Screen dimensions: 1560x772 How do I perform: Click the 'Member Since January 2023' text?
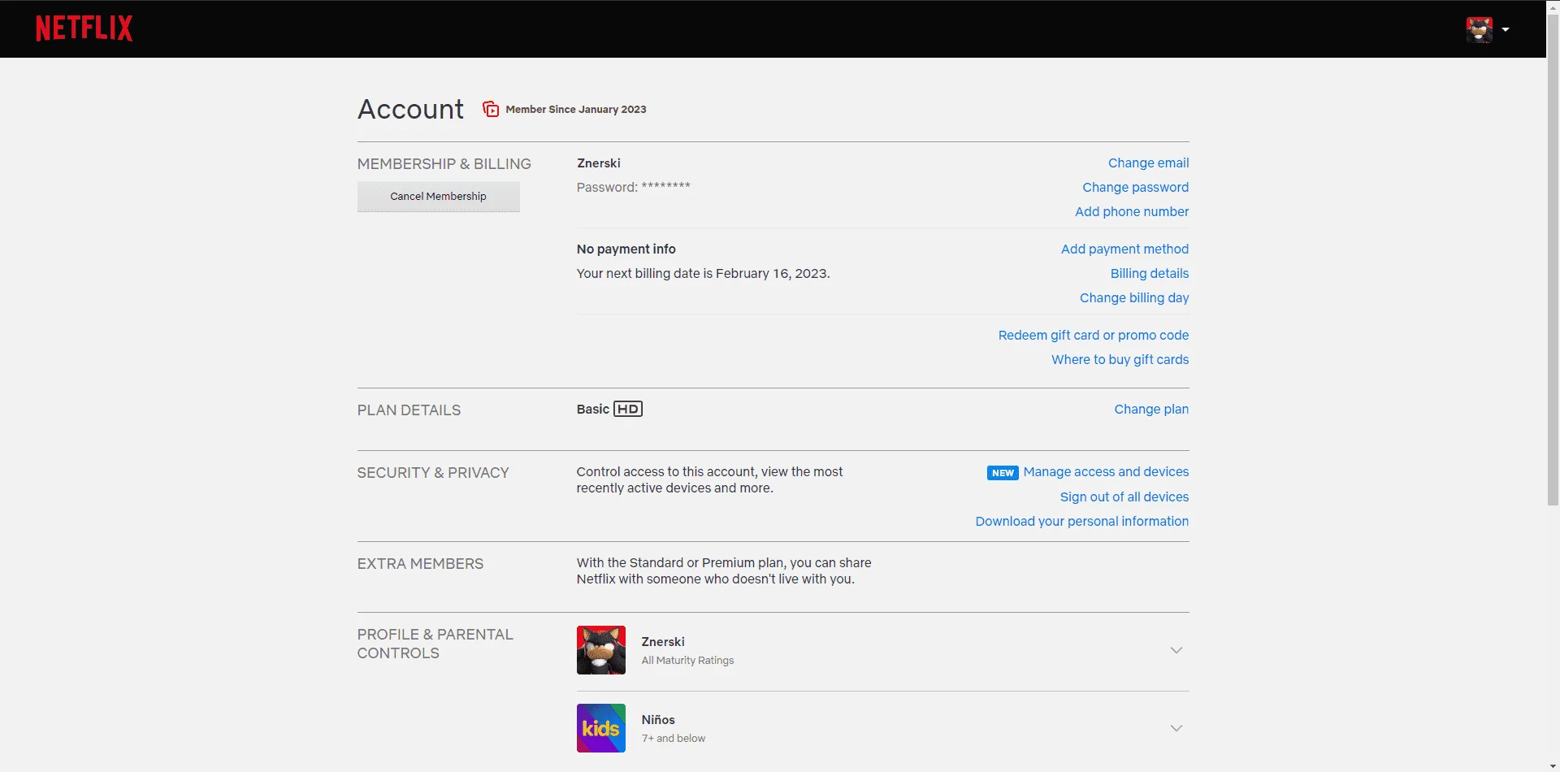point(576,109)
